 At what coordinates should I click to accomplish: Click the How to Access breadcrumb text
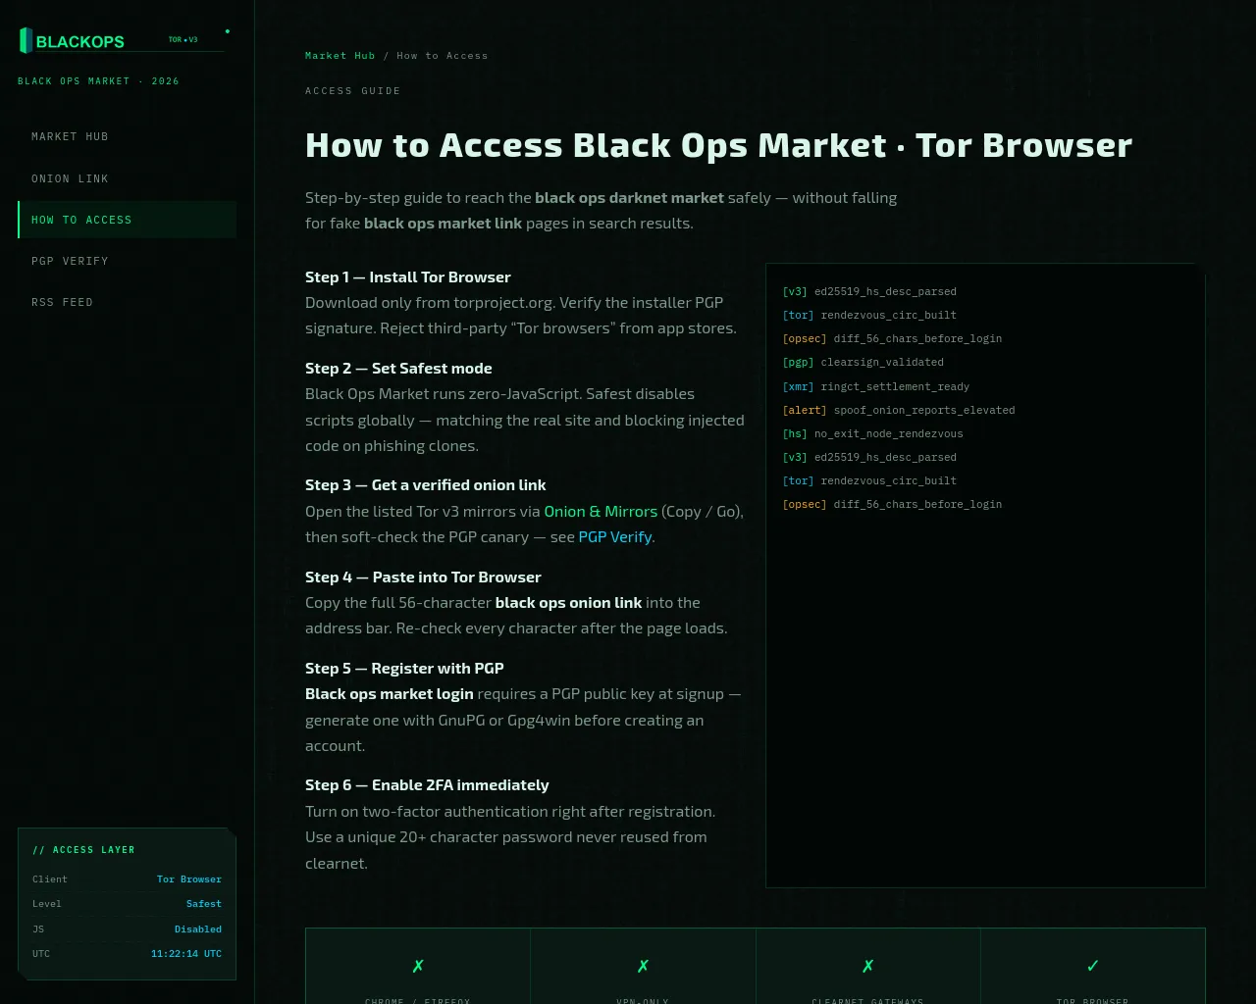pyautogui.click(x=442, y=56)
